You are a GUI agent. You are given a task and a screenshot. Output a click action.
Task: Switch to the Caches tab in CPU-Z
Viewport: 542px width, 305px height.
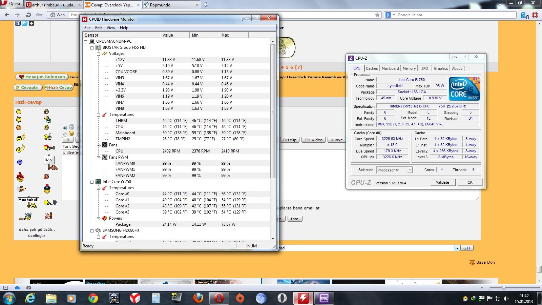[372, 68]
